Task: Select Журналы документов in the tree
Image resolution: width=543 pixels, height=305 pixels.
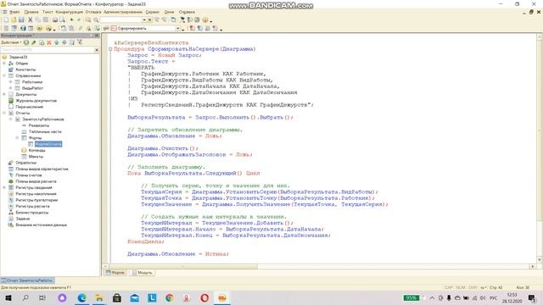Action: coord(36,101)
